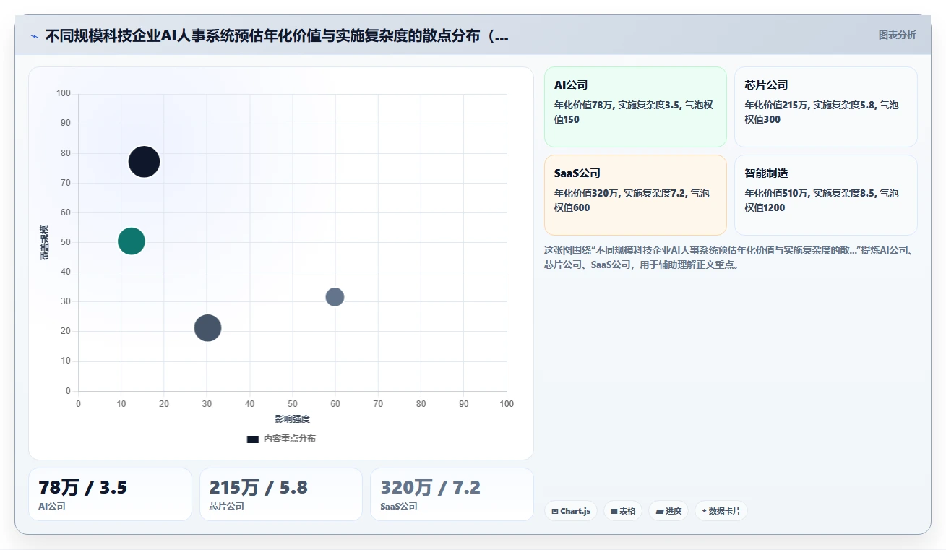Open the AI公司 info card

coord(635,107)
